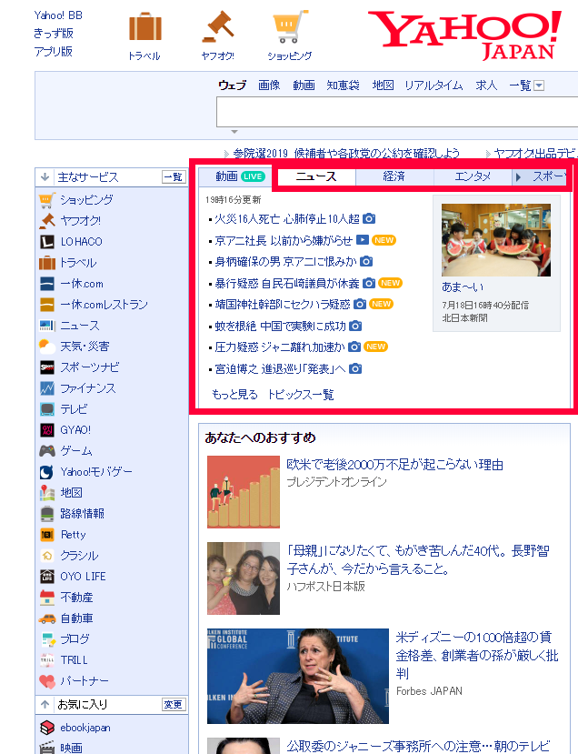Open the ゲーム controller icon in sidebar

47,451
